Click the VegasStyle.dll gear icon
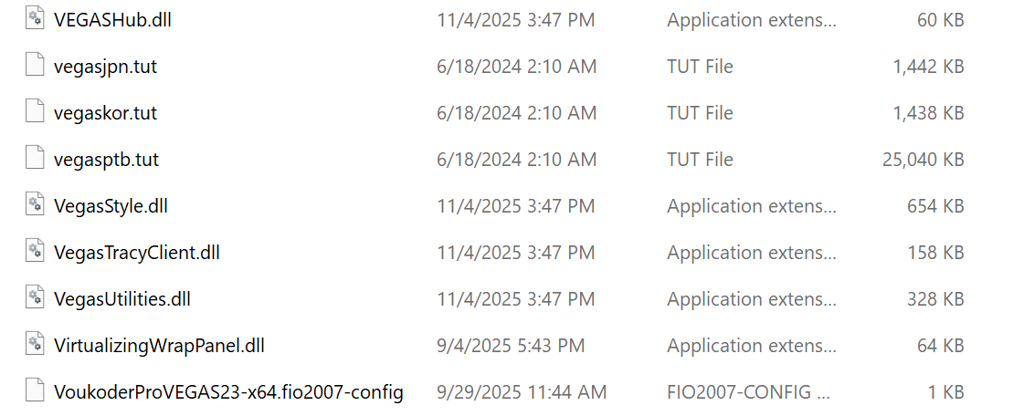The height and width of the screenshot is (416, 1013). click(35, 205)
